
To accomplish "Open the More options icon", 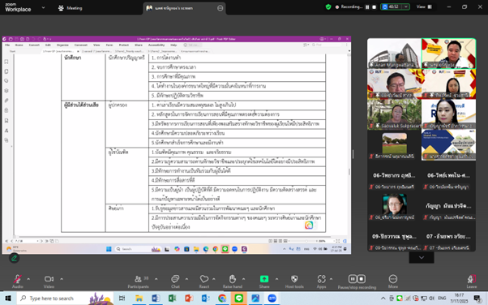I will 393,279.
